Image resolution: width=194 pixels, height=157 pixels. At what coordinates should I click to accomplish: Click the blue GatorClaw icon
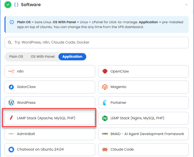pyautogui.click(x=11, y=87)
